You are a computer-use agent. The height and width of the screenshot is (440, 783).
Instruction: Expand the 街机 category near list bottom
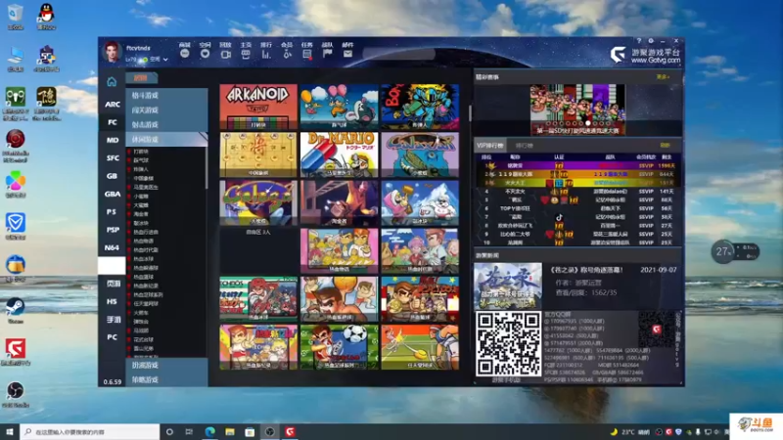166,365
